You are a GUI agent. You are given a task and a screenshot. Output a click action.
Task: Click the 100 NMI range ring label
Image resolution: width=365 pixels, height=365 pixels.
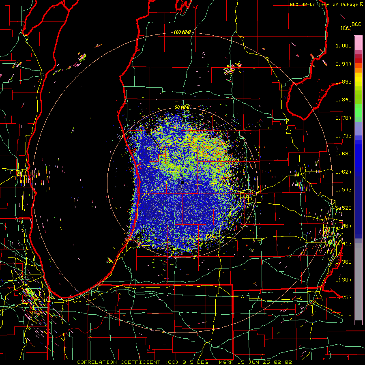(x=182, y=32)
